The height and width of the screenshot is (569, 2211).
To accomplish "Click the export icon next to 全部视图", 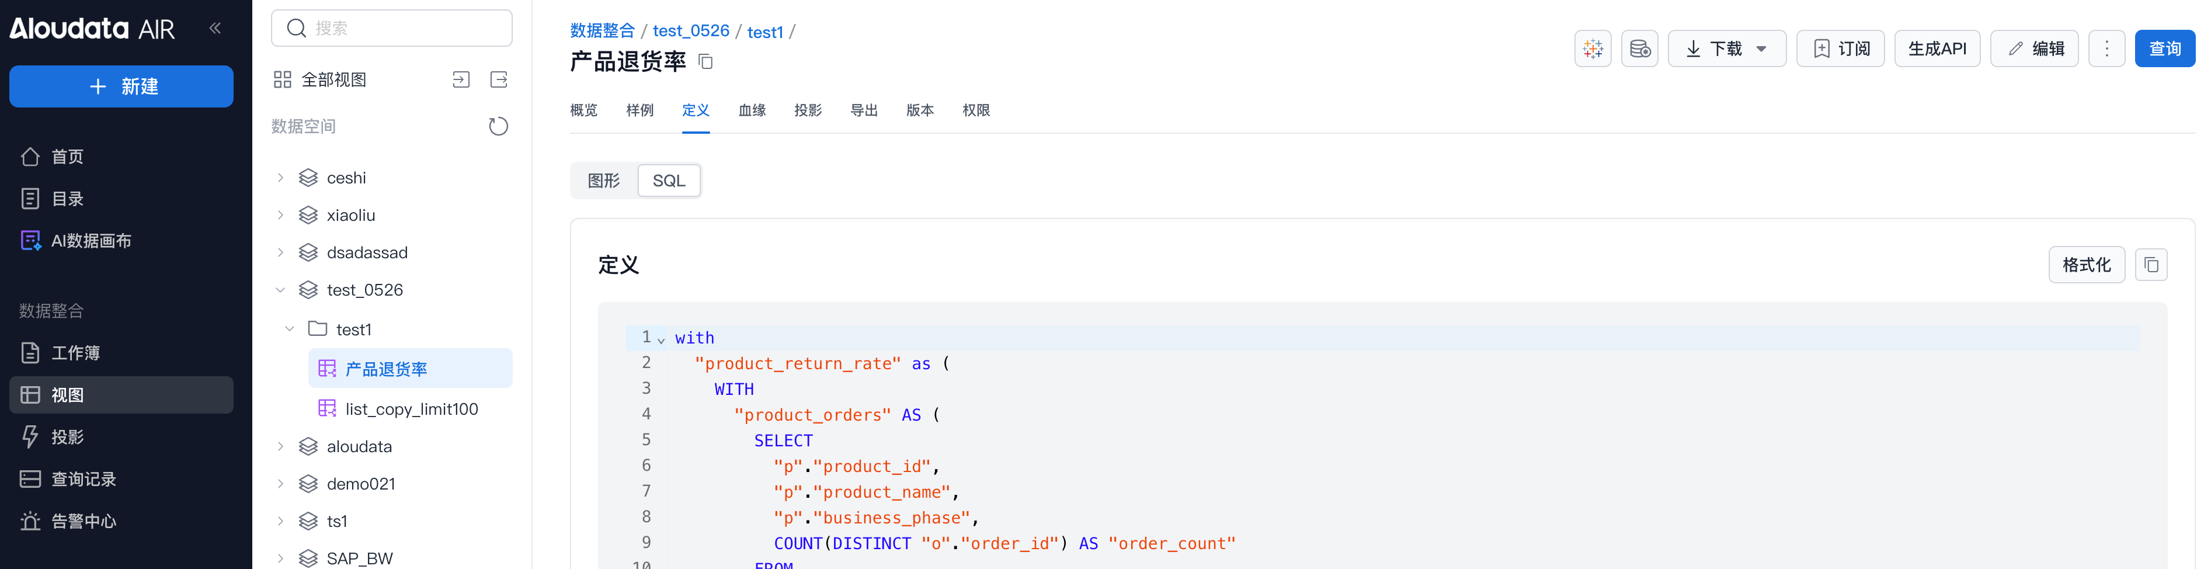I will point(499,80).
